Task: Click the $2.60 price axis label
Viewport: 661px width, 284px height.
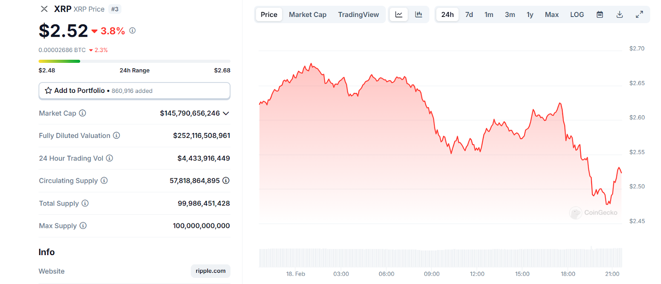Action: coord(637,117)
